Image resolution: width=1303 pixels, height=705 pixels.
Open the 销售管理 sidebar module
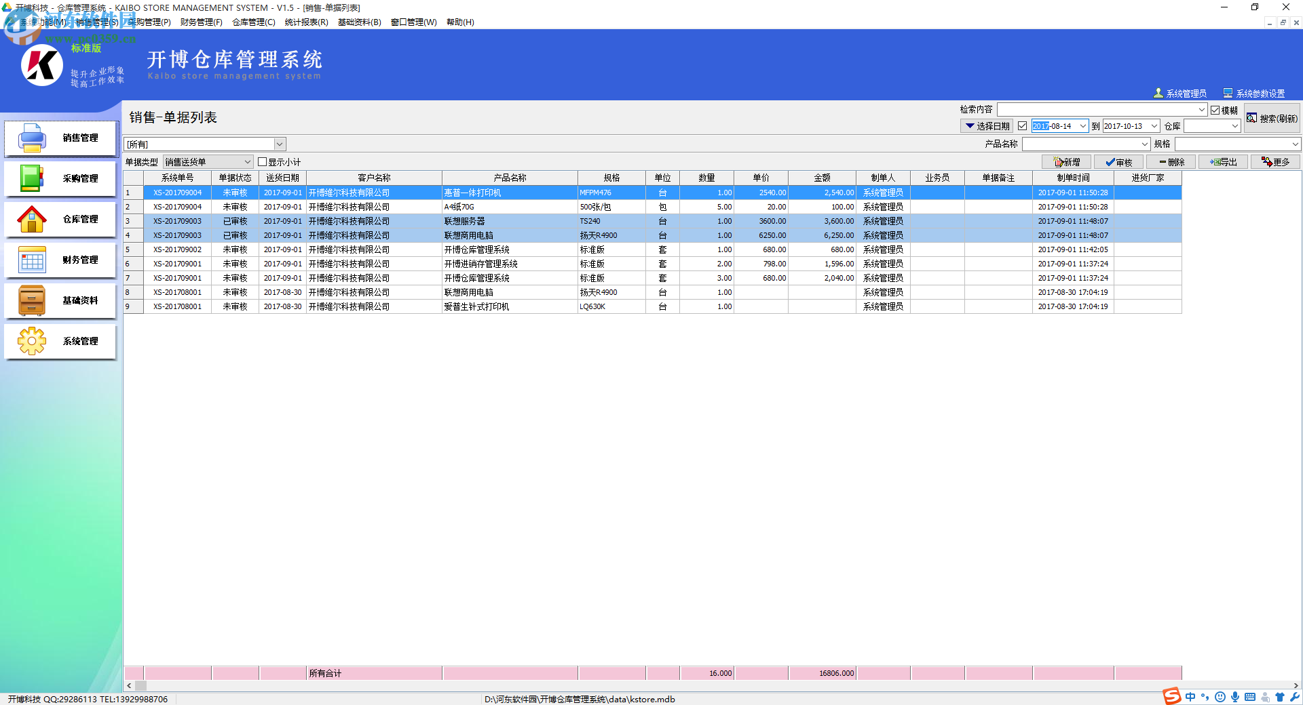[x=60, y=138]
